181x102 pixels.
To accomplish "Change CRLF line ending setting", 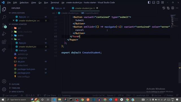I will pos(128,95).
